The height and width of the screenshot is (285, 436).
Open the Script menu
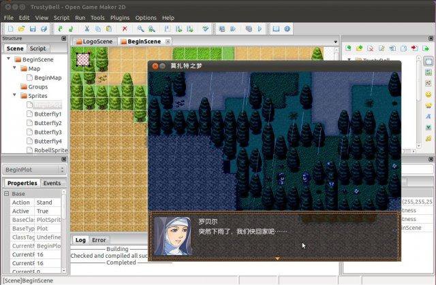pyautogui.click(x=61, y=18)
